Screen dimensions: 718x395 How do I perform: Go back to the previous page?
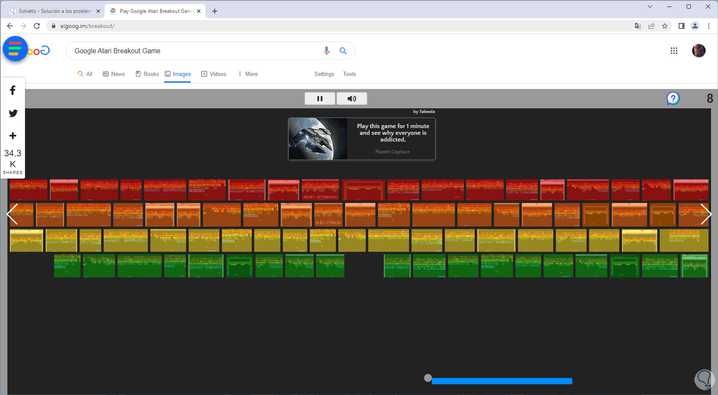pyautogui.click(x=10, y=26)
